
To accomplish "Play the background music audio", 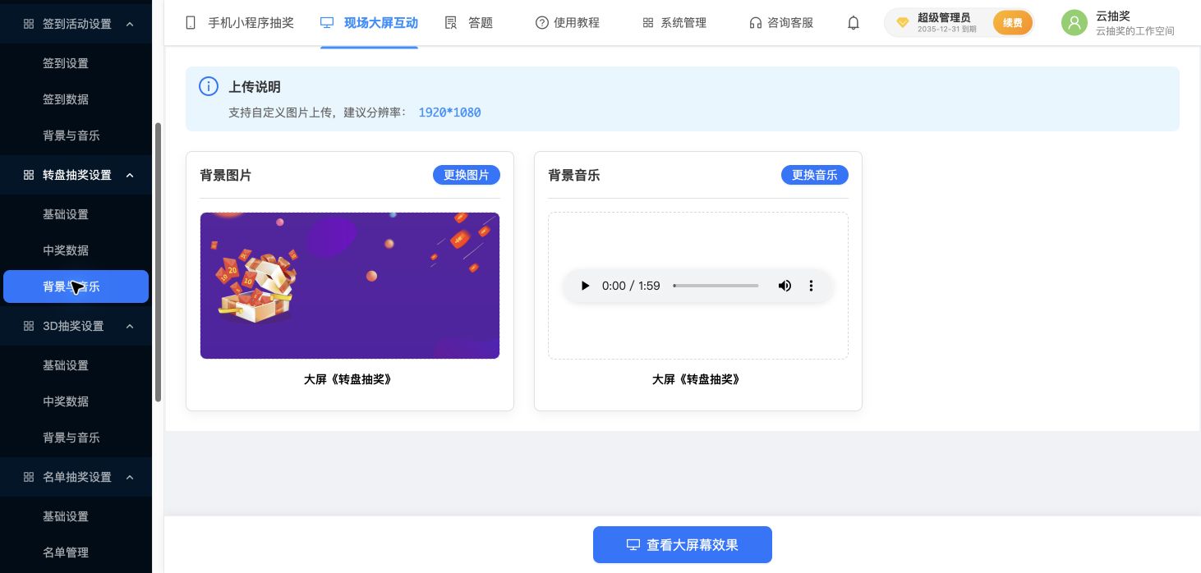I will tap(585, 286).
